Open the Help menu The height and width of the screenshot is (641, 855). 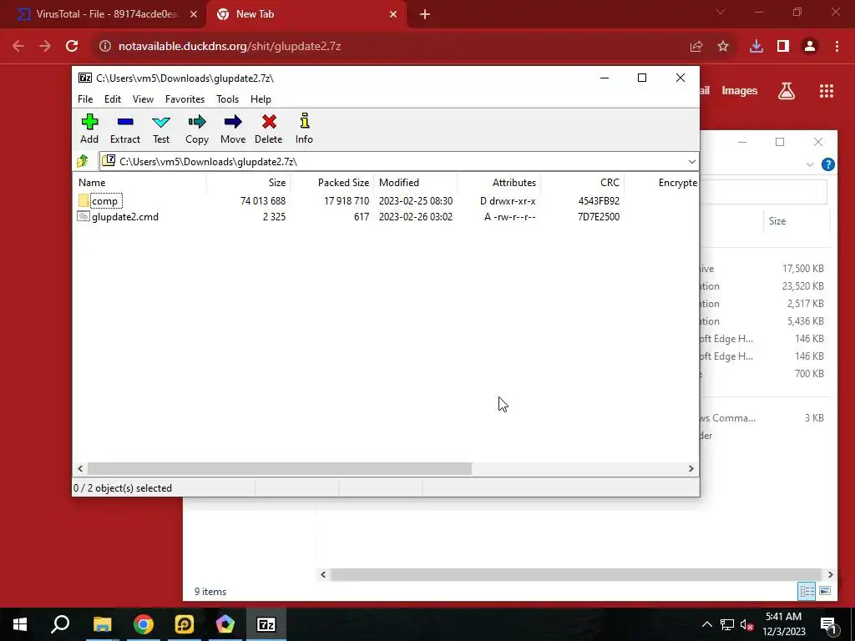tap(261, 99)
